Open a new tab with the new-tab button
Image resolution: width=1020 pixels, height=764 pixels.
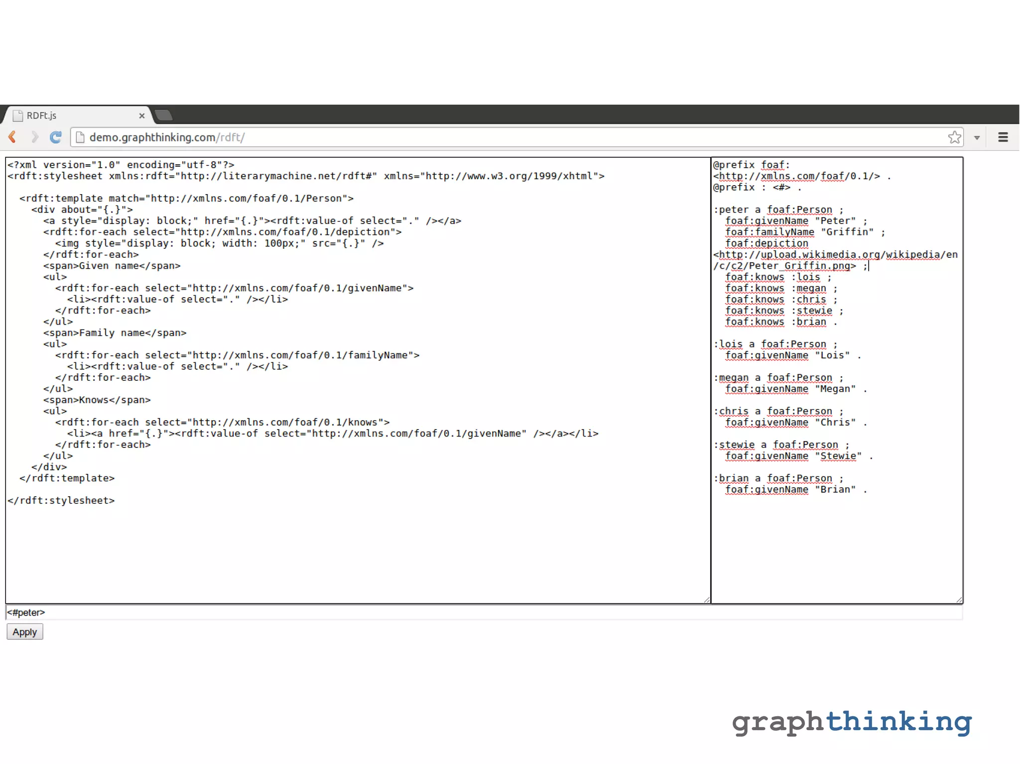click(x=163, y=115)
